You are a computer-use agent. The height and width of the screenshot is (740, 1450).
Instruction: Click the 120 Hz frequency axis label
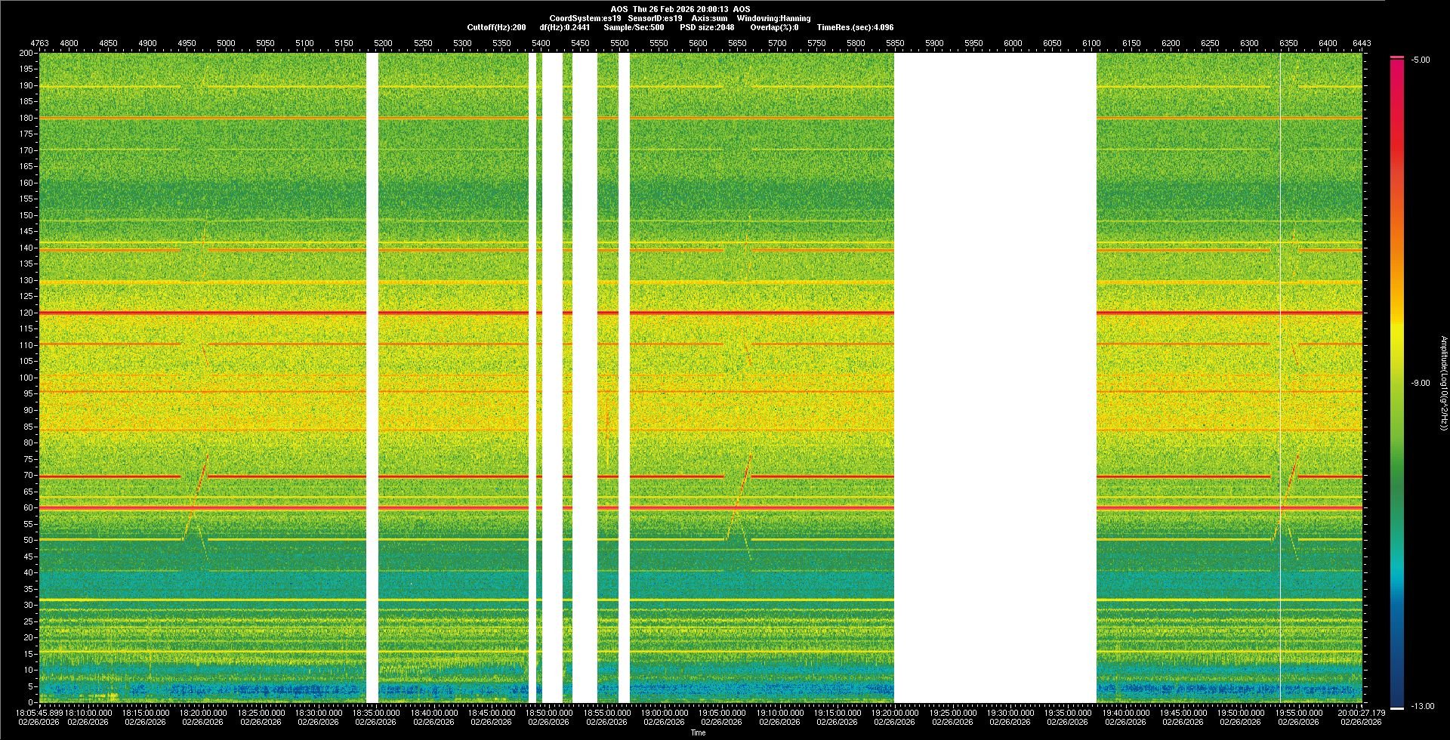(26, 313)
